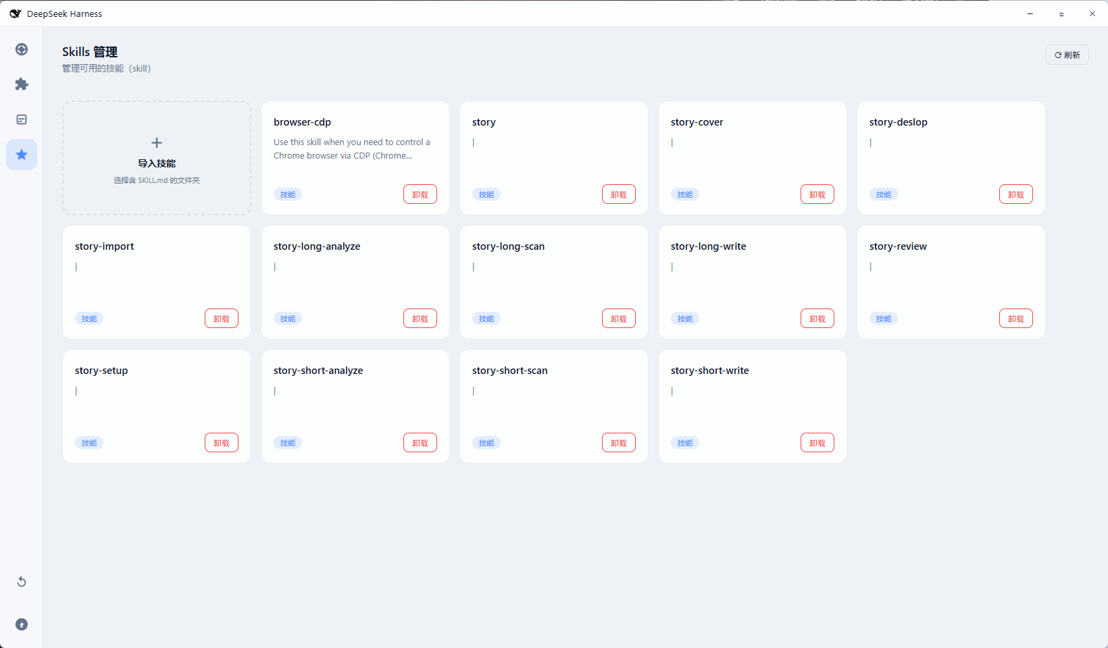Image resolution: width=1108 pixels, height=648 pixels.
Task: Click the story-cover card title
Action: point(697,122)
